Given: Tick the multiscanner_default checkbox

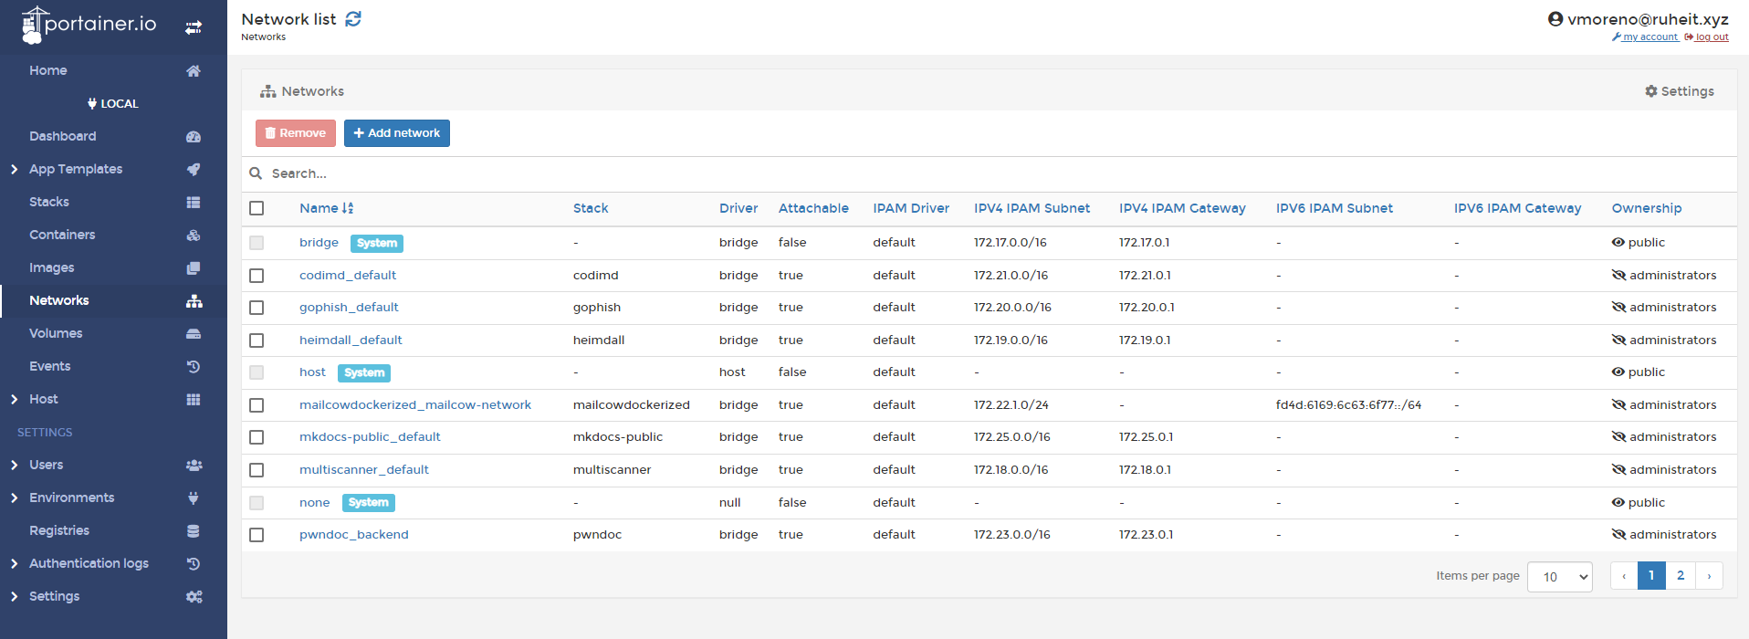Looking at the screenshot, I should (x=257, y=470).
